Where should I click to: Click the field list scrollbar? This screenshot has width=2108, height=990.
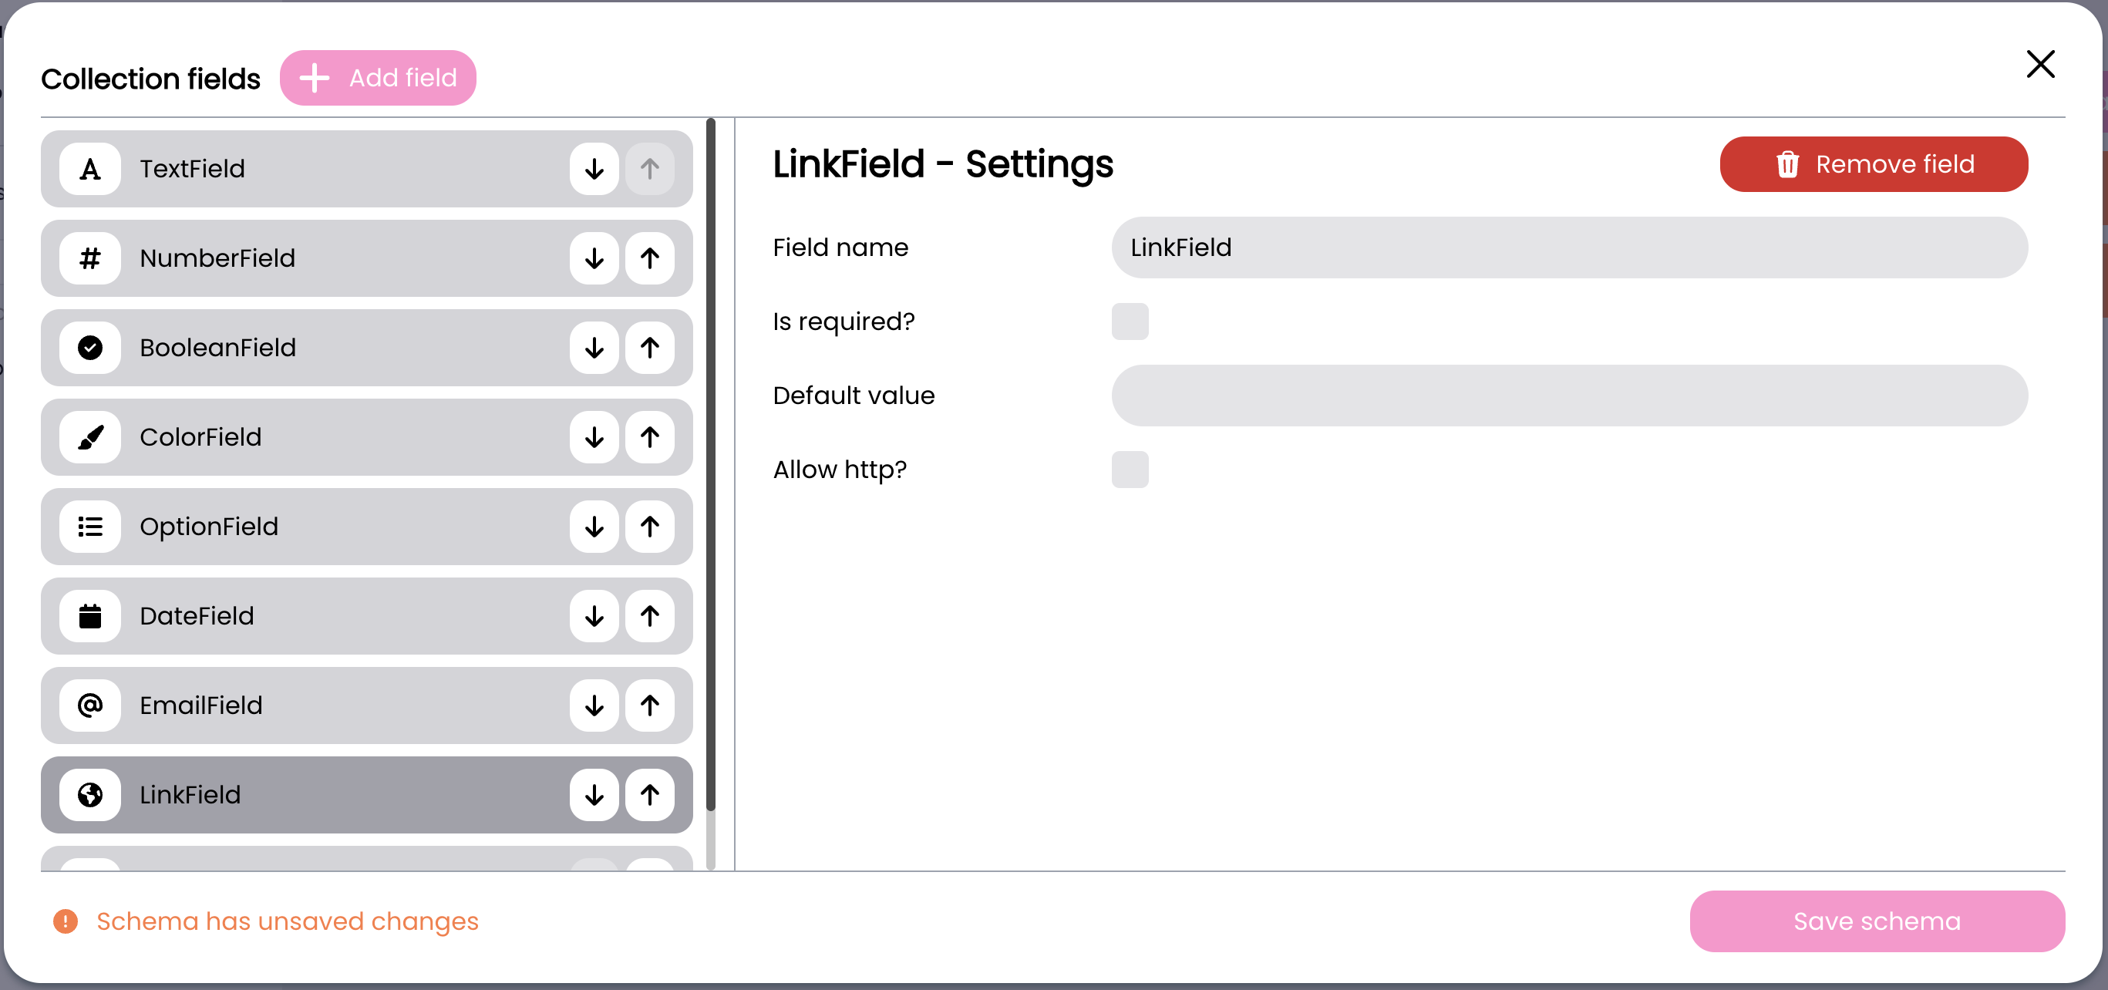point(710,466)
